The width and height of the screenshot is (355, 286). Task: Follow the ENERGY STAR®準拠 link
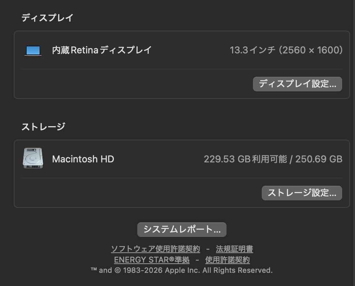[152, 260]
